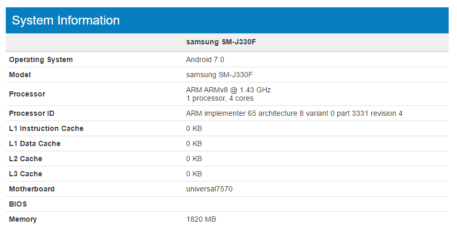Click the 0 KB value for L1 Instruction Cache
This screenshot has height=229, width=457.
194,129
